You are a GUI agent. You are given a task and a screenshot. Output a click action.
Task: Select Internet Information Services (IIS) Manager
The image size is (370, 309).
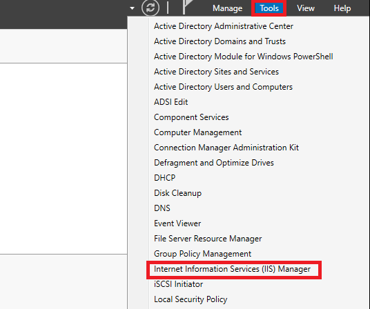point(232,269)
